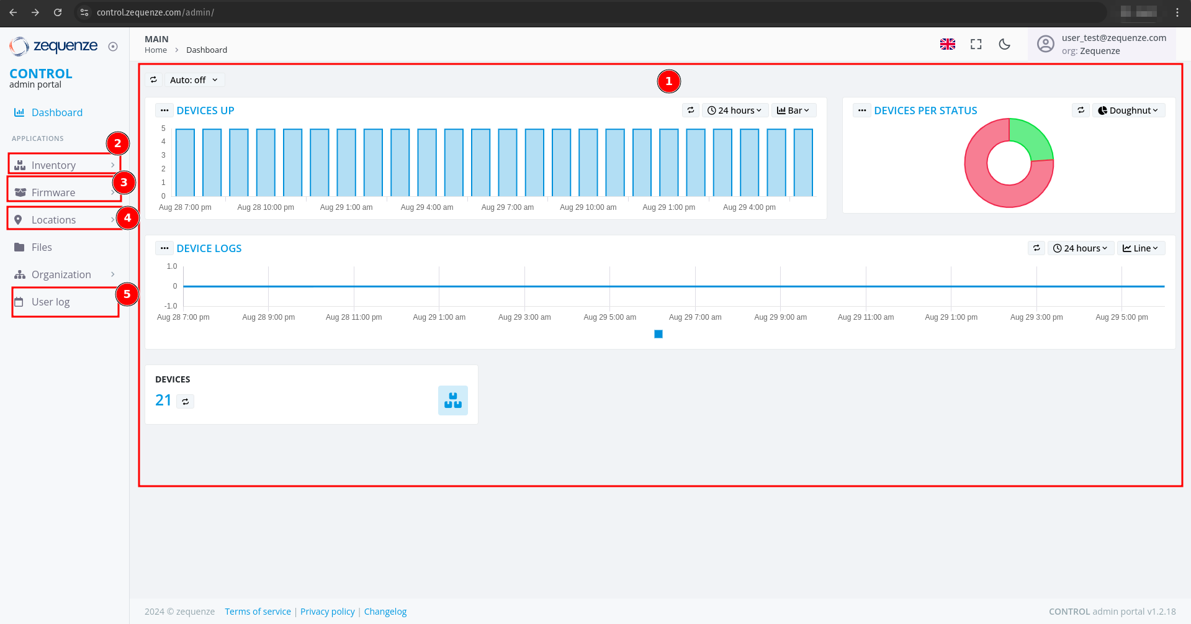The image size is (1191, 624).
Task: Change Doughnut chart type dropdown
Action: point(1128,111)
